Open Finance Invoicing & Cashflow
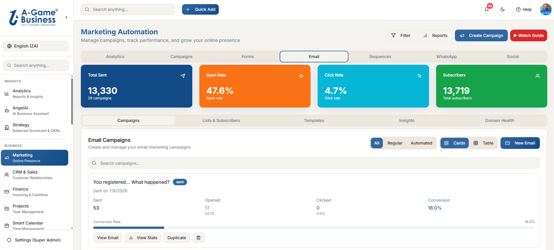This screenshot has height=250, width=554. 35,192
